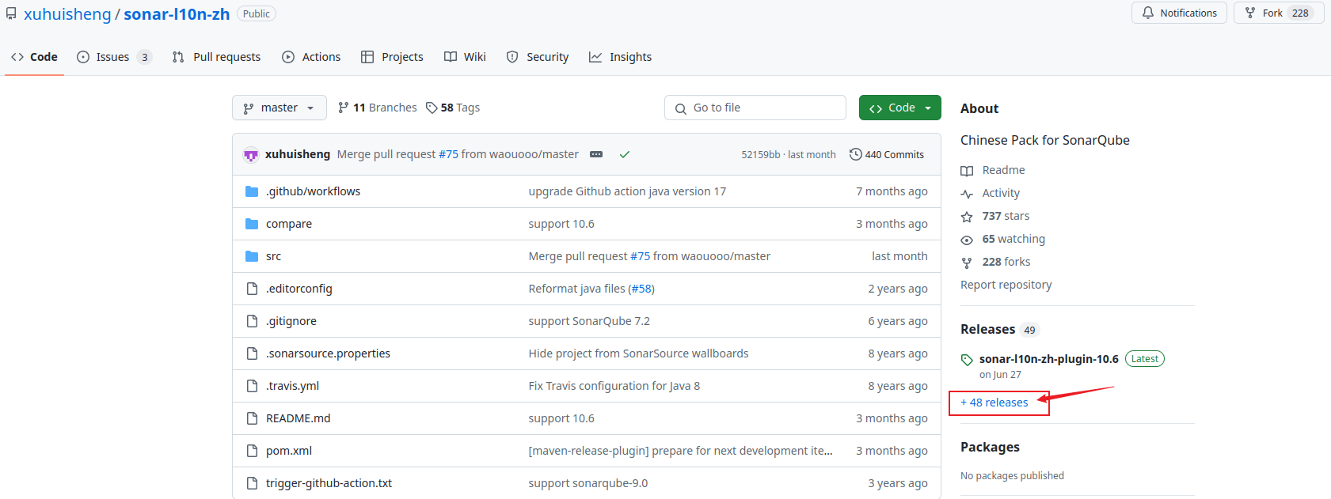Click the file icon beside .gitignore
The height and width of the screenshot is (499, 1331).
coord(252,321)
